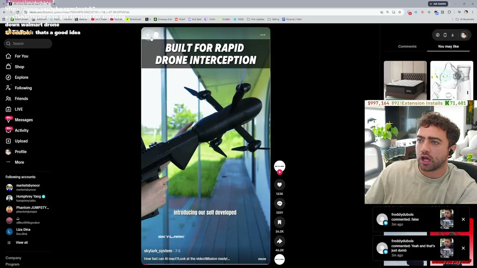Screen dimensions: 477x268
Task: Expand video caption with 'more'
Action: tap(262, 259)
